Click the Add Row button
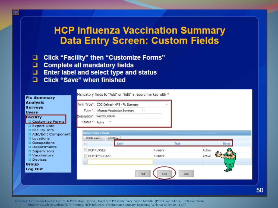Screen dimensions: 278x208 (x=113, y=138)
